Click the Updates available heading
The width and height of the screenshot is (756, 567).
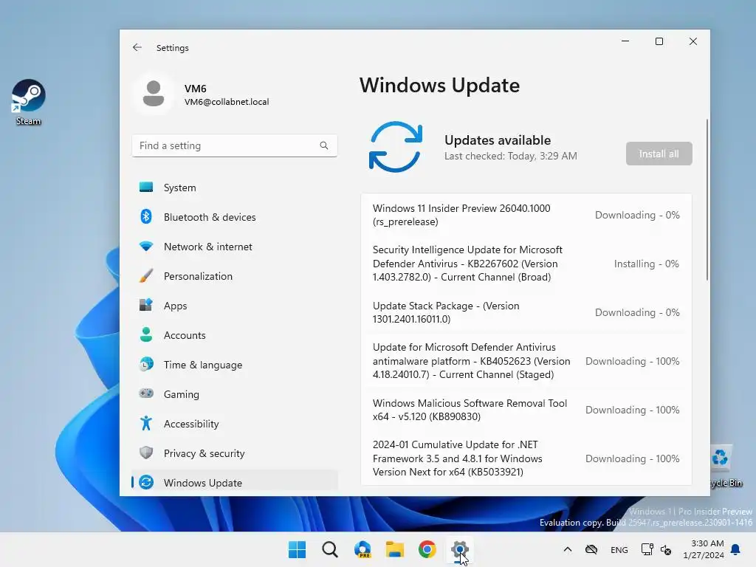pyautogui.click(x=498, y=140)
